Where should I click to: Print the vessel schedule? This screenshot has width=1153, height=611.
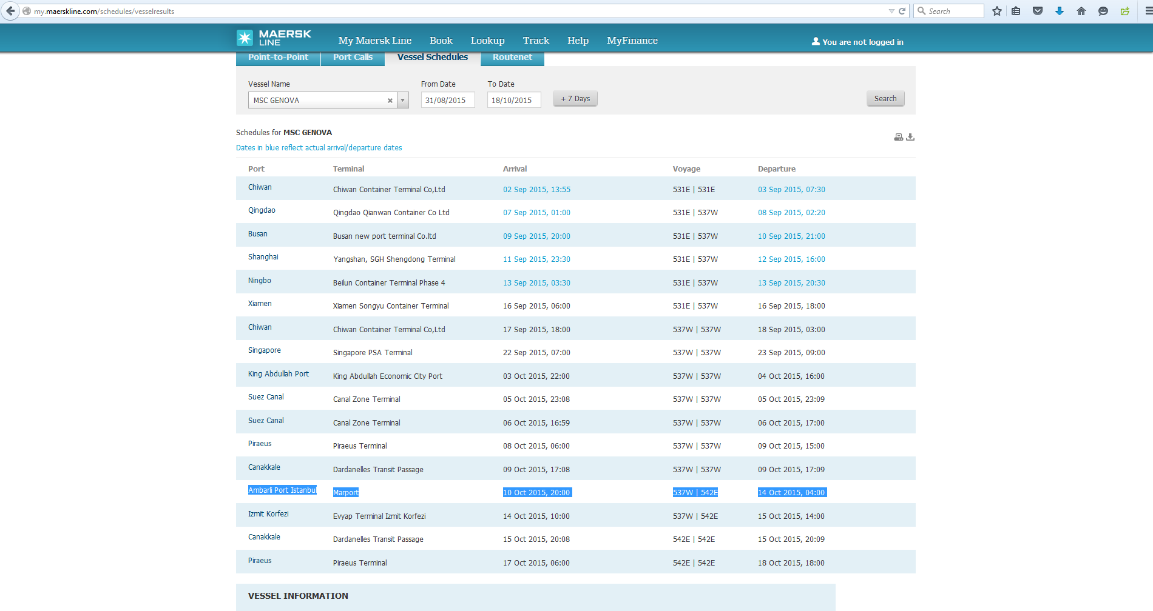pos(898,137)
